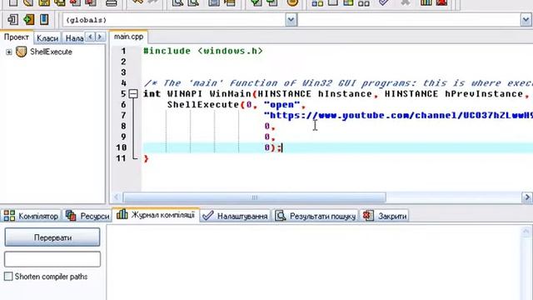The width and height of the screenshot is (533, 300).
Task: Open the Компілятор bottom tab
Action: click(x=31, y=216)
